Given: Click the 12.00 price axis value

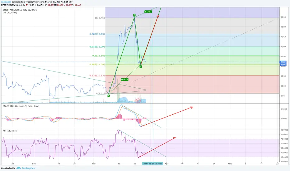Looking at the screenshot, I should click(x=283, y=47).
